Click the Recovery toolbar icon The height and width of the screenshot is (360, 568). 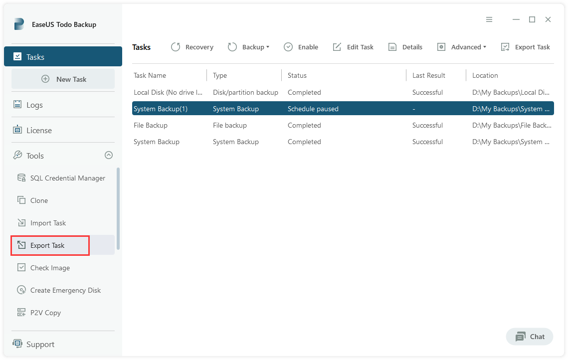coord(176,47)
